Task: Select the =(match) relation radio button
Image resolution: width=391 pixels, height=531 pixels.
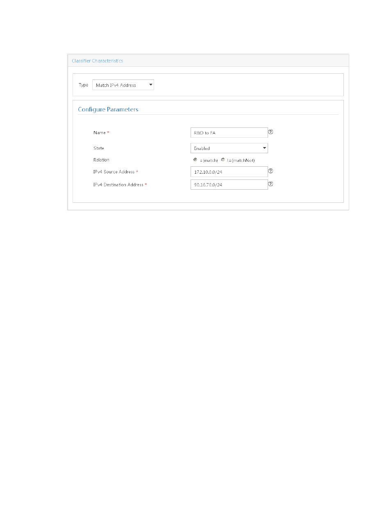Action: click(195, 160)
